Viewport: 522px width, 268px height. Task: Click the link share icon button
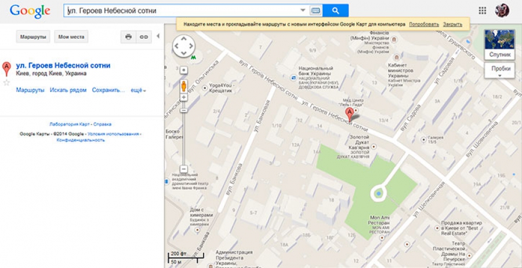[144, 37]
